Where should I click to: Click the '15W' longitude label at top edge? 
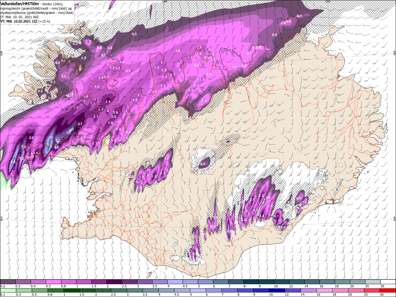[x=328, y=1]
